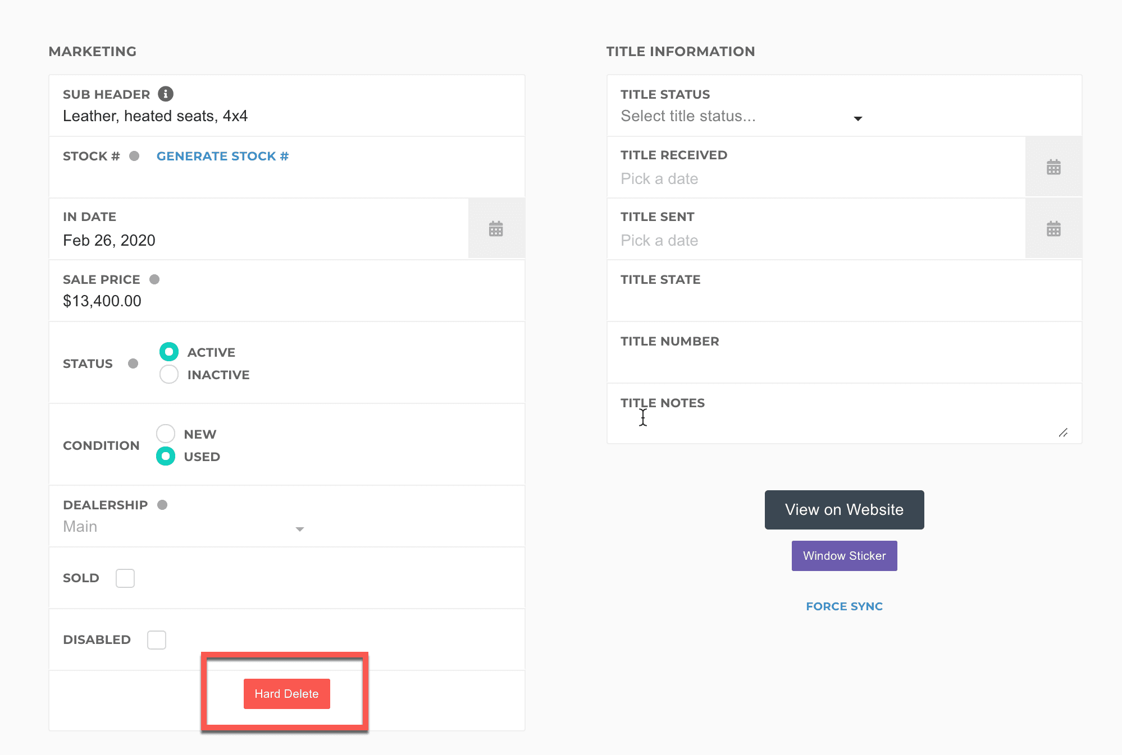Screen dimensions: 1122x755
Task: Enable the Disabled checkbox
Action: 157,639
